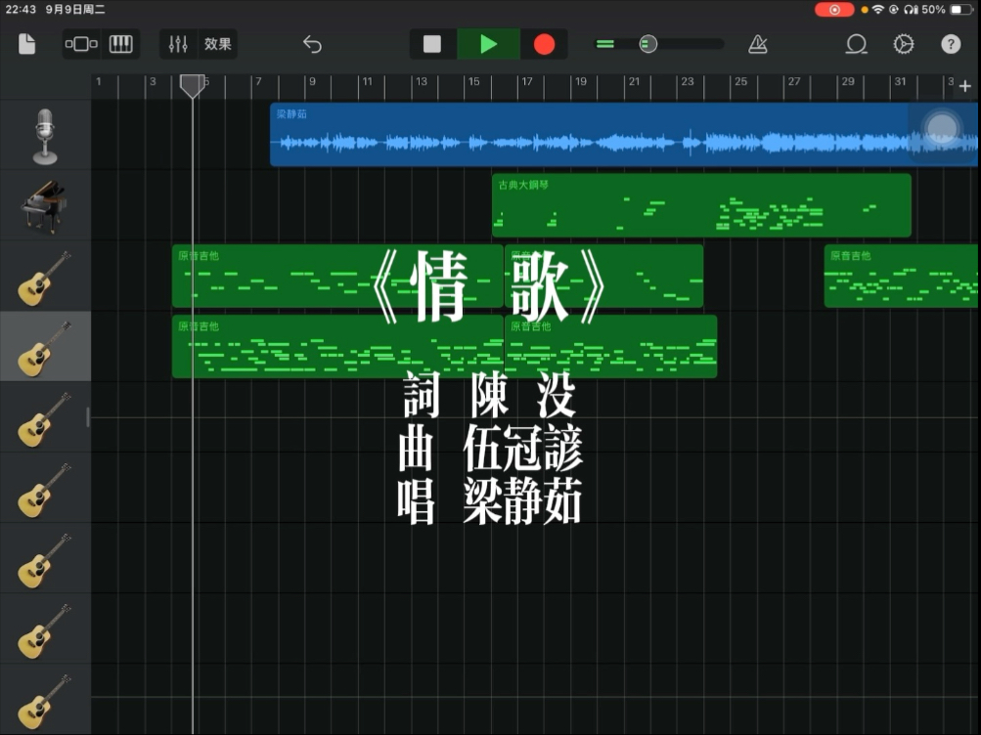Screen dimensions: 981x735
Task: Open song settings gear
Action: [904, 44]
